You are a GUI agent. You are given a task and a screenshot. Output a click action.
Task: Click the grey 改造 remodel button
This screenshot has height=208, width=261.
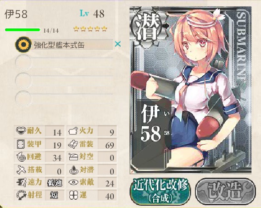pyautogui.click(x=225, y=191)
